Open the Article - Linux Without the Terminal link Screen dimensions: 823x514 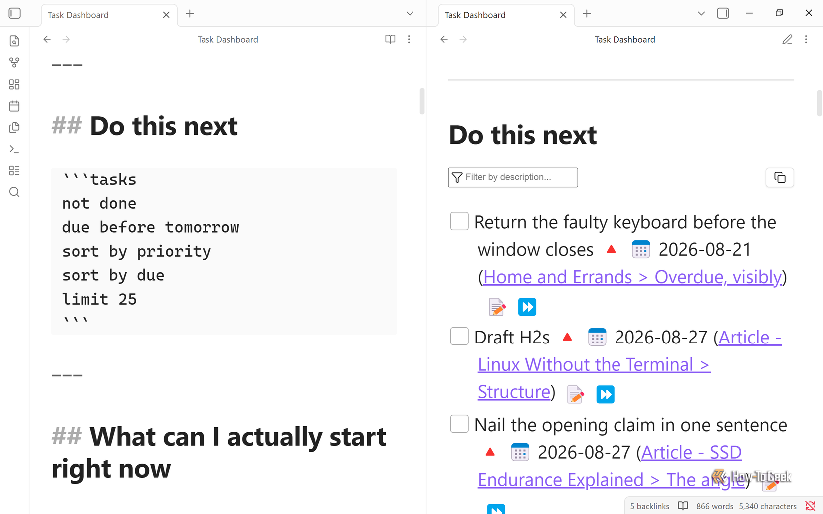(x=629, y=364)
